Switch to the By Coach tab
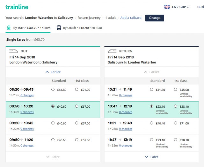 click(79, 28)
